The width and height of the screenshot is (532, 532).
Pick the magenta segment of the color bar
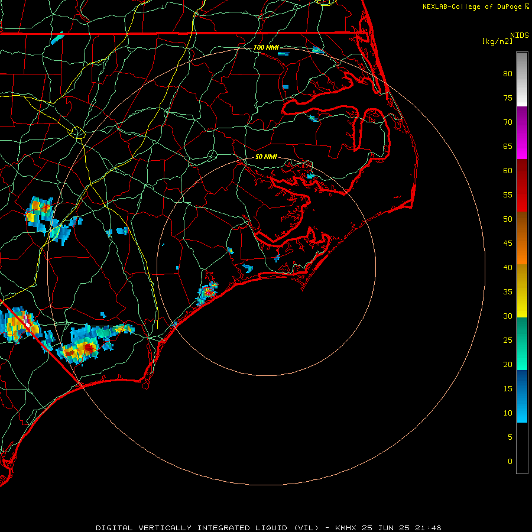522,146
